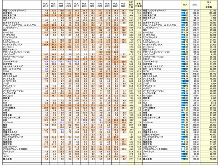Select the blue -13.4 ROE cell

coord(100,120)
